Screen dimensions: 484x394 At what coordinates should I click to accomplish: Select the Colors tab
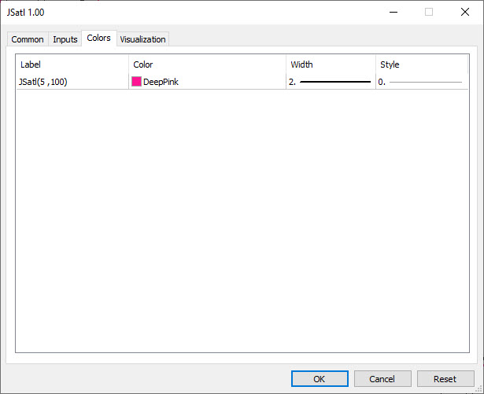click(x=99, y=38)
